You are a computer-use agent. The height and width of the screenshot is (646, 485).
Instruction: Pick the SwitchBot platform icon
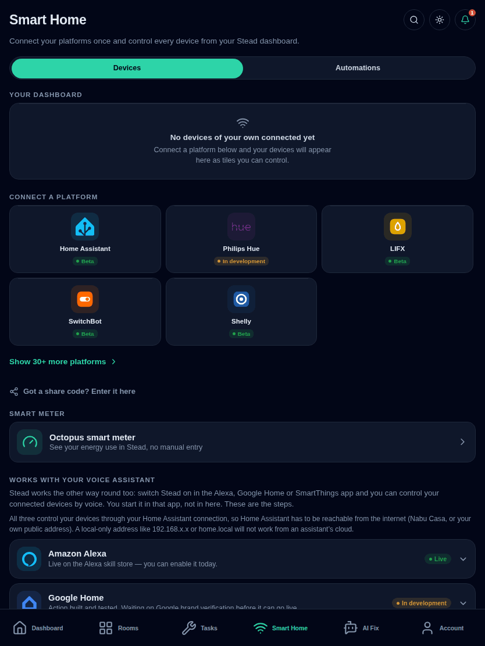coord(85,299)
